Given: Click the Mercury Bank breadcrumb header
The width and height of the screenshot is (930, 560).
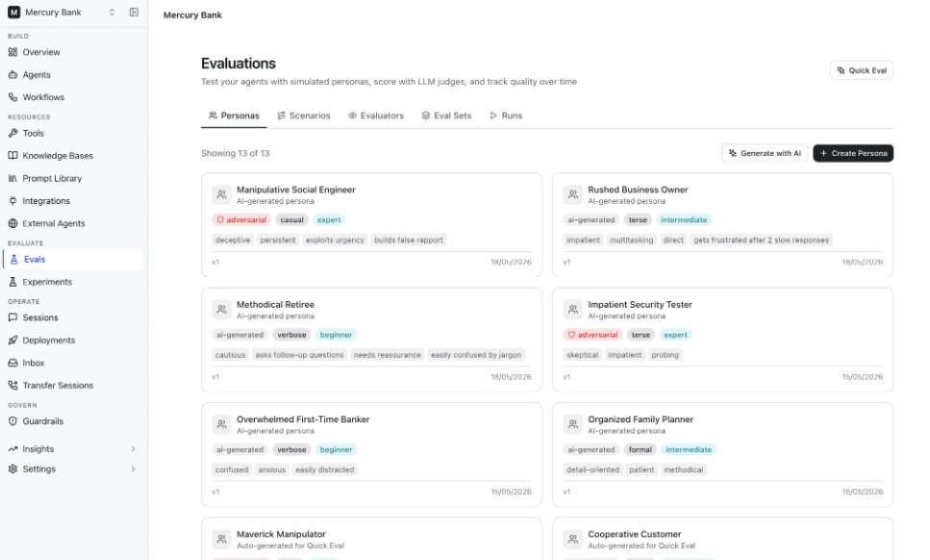Looking at the screenshot, I should [192, 15].
